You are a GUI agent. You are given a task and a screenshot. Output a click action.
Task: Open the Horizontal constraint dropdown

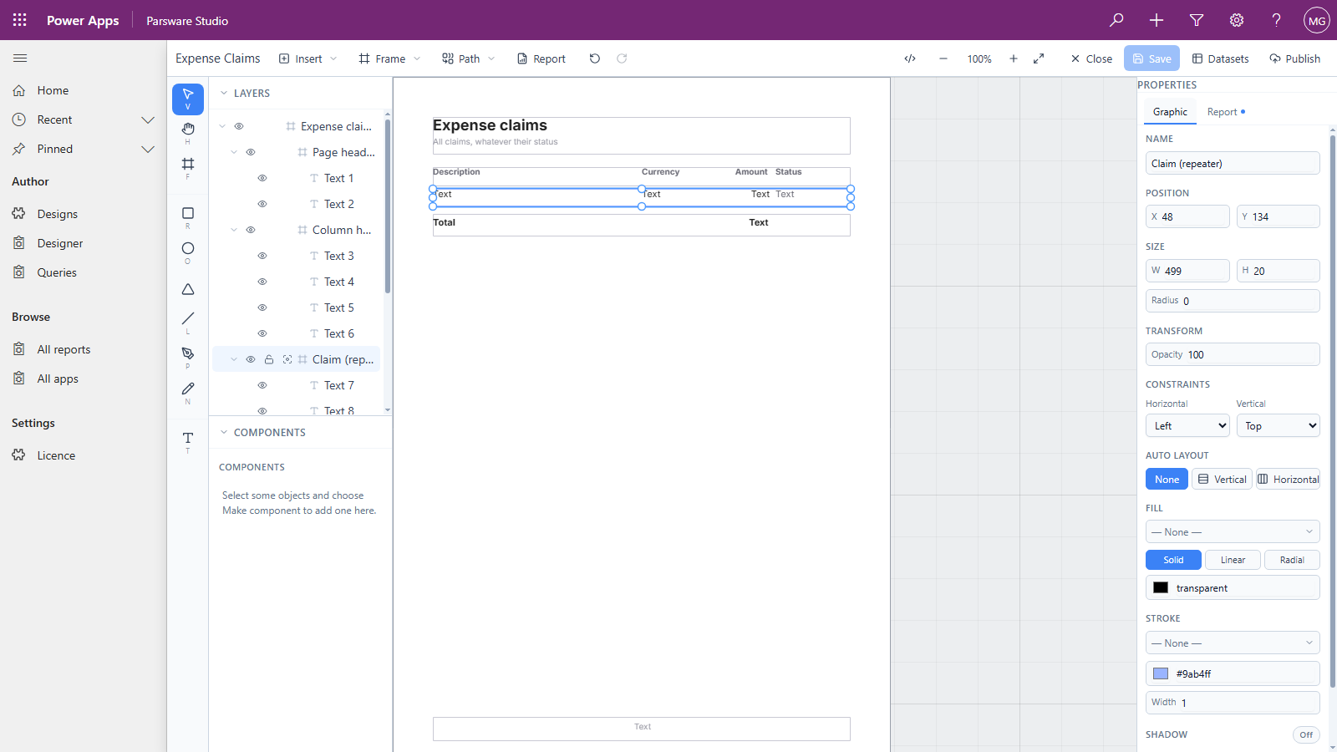pyautogui.click(x=1187, y=425)
